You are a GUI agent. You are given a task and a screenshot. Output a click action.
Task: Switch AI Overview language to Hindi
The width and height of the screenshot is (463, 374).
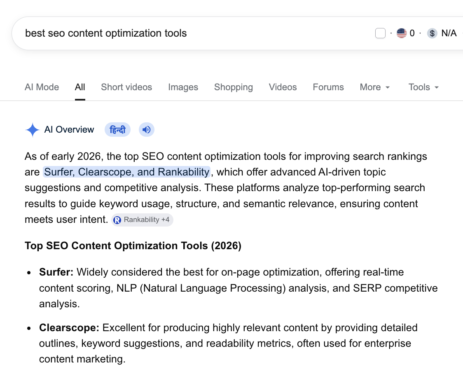pyautogui.click(x=117, y=130)
